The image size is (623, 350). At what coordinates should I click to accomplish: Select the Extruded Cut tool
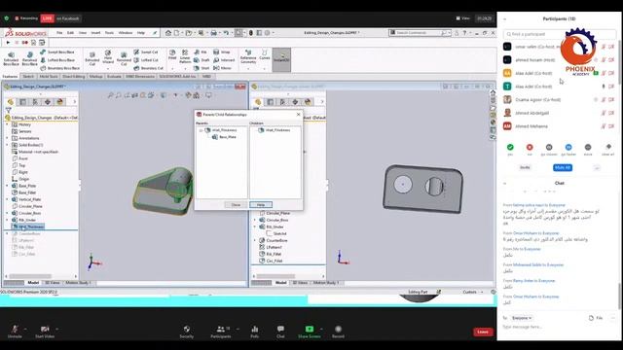[x=92, y=58]
